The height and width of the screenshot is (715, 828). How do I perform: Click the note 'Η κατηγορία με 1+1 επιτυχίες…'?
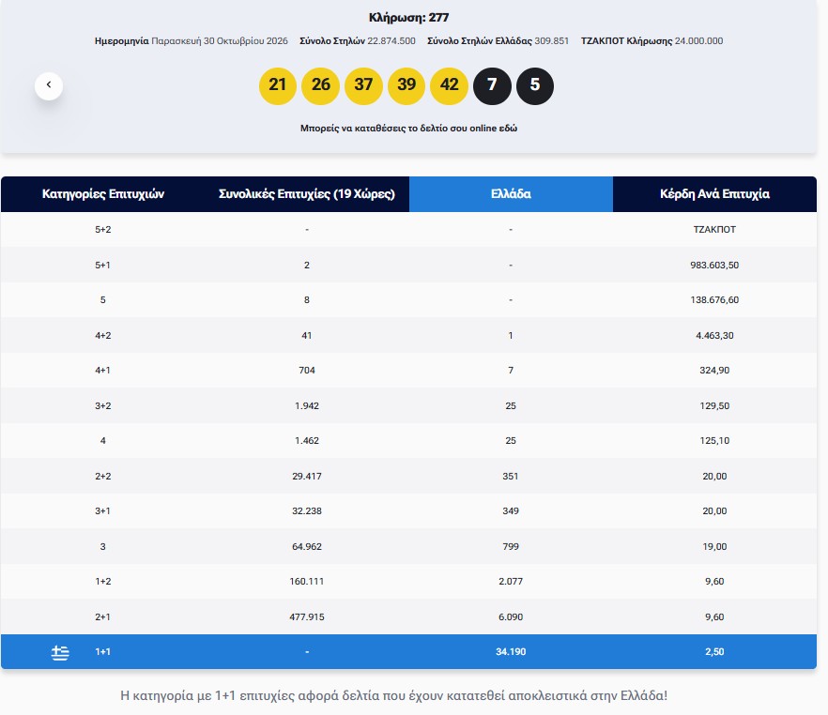pos(394,695)
